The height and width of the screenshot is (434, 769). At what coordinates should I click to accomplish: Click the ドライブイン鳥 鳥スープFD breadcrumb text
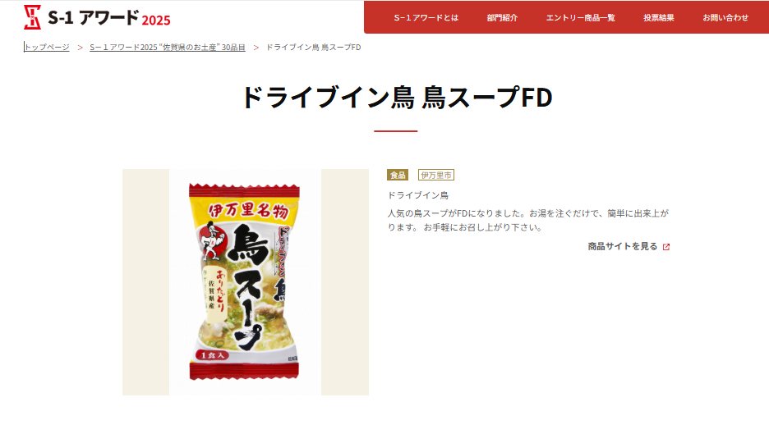point(313,47)
